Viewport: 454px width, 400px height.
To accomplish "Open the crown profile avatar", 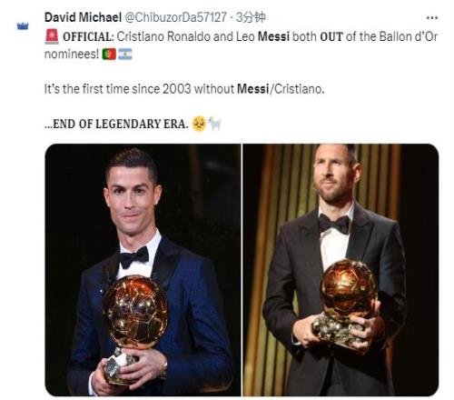I will (23, 26).
